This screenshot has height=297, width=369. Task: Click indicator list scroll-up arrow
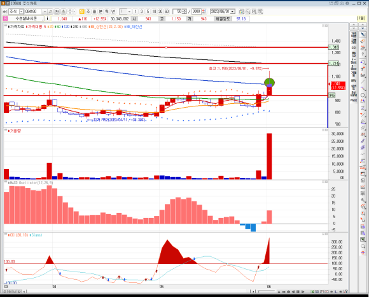(354, 25)
